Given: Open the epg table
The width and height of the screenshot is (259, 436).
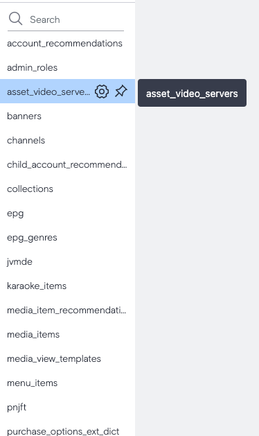Looking at the screenshot, I should 68,213.
